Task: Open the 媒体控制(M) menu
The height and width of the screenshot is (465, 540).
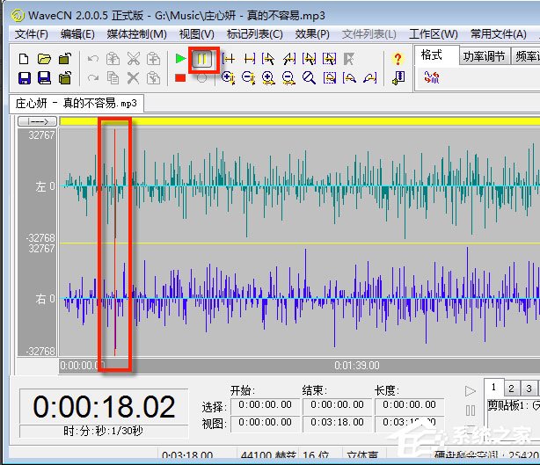Action: click(x=136, y=34)
